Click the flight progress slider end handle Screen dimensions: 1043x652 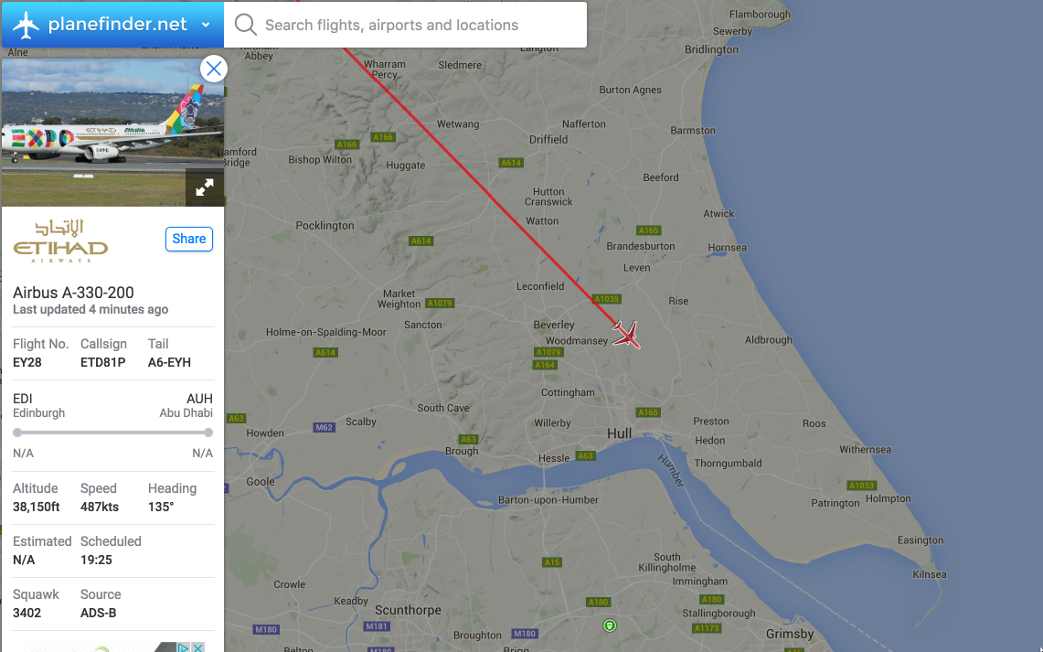coord(208,433)
